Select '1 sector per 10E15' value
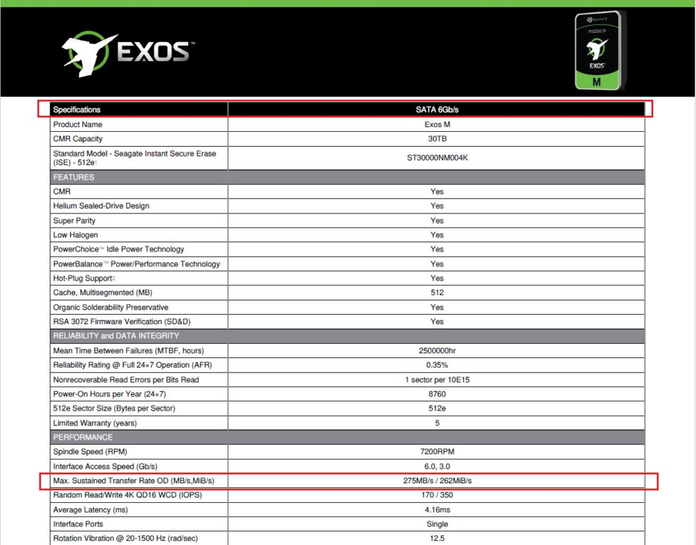Image resolution: width=696 pixels, height=545 pixels. click(x=437, y=379)
